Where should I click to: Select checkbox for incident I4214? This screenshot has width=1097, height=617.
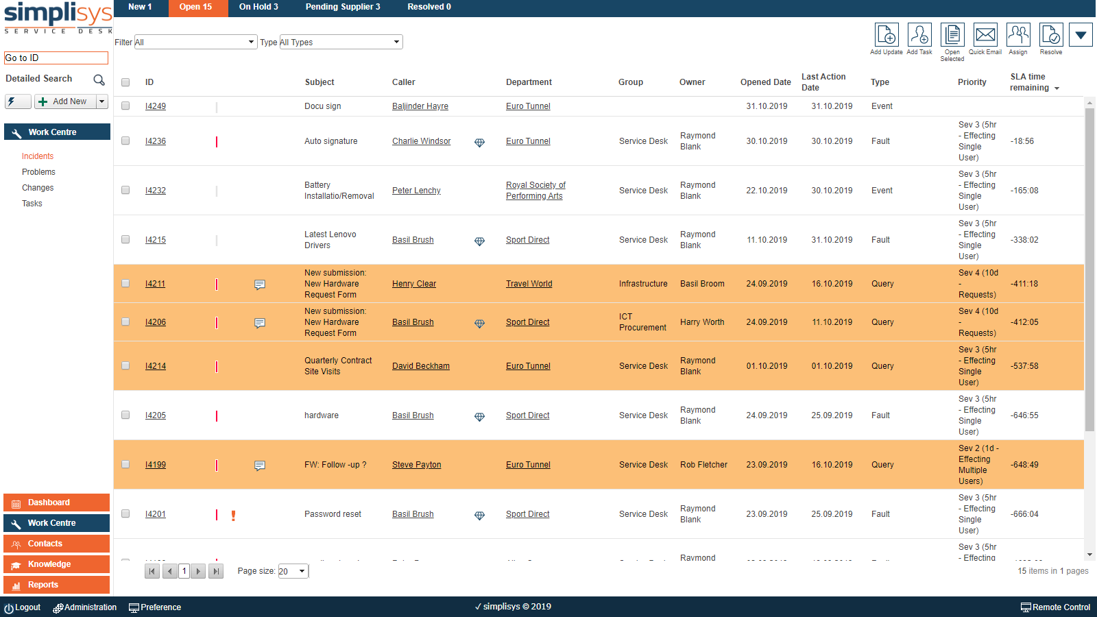[x=125, y=365]
